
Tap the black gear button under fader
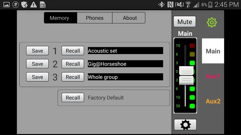pos(185,125)
